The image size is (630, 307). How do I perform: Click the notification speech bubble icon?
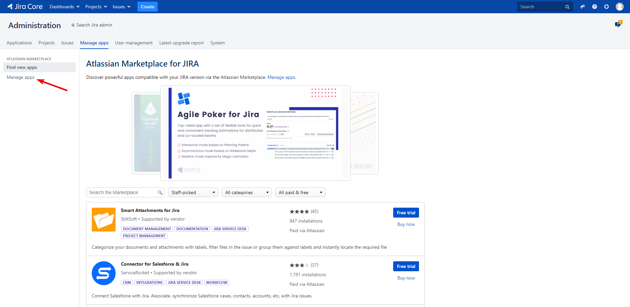coord(618,24)
